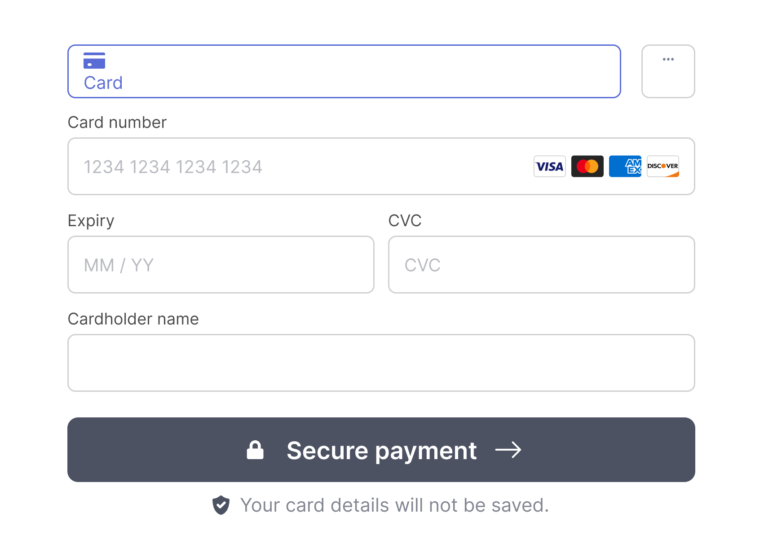The width and height of the screenshot is (764, 548).
Task: Click the "Cardholder name" label
Action: [133, 319]
